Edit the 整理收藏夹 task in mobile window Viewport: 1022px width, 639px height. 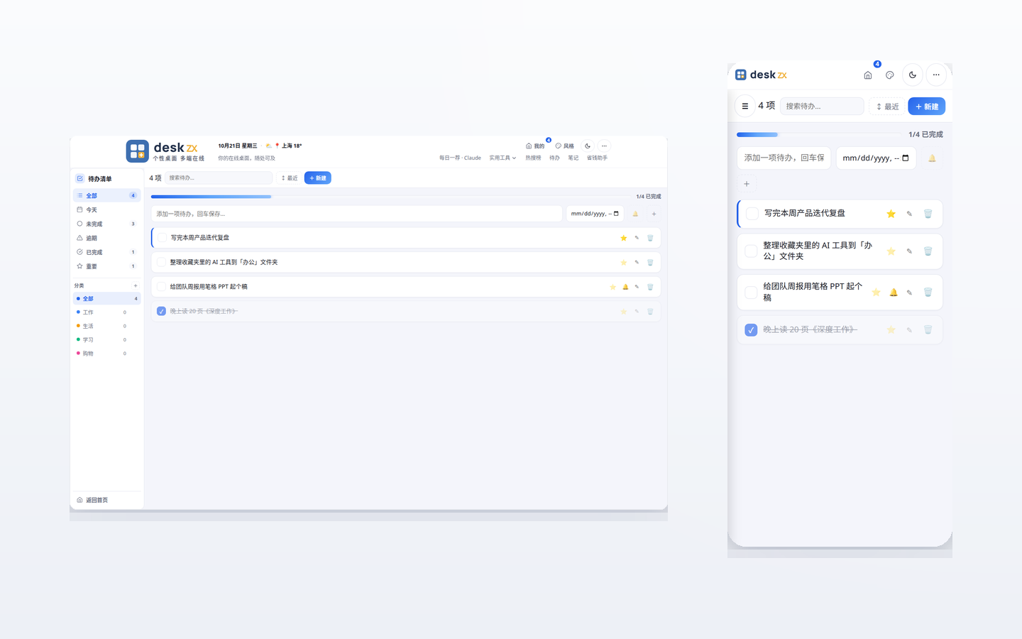(x=909, y=251)
